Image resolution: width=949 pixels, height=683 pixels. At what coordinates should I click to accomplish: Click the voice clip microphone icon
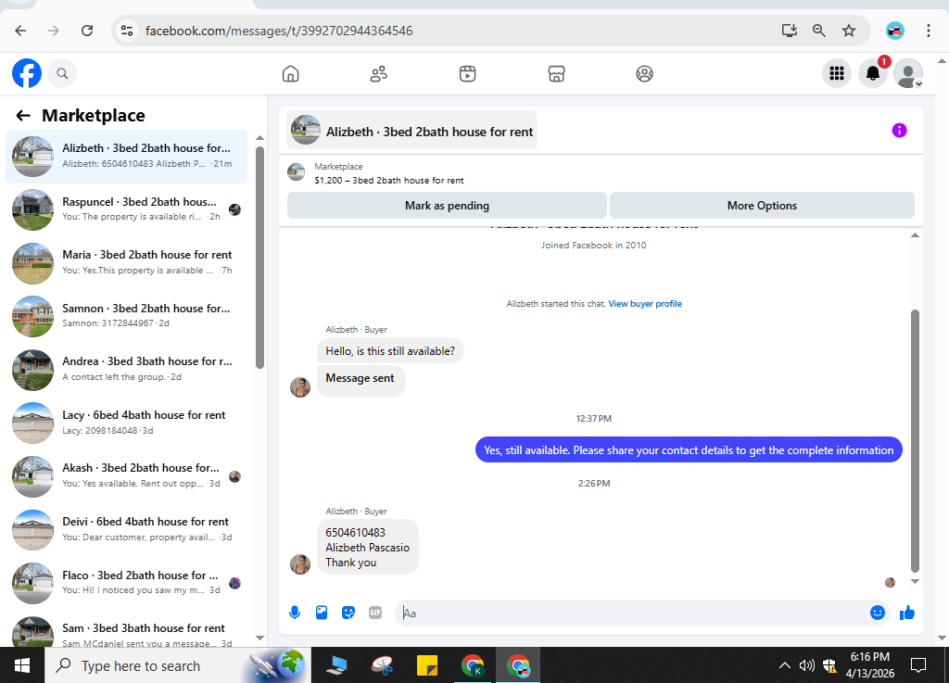coord(295,613)
